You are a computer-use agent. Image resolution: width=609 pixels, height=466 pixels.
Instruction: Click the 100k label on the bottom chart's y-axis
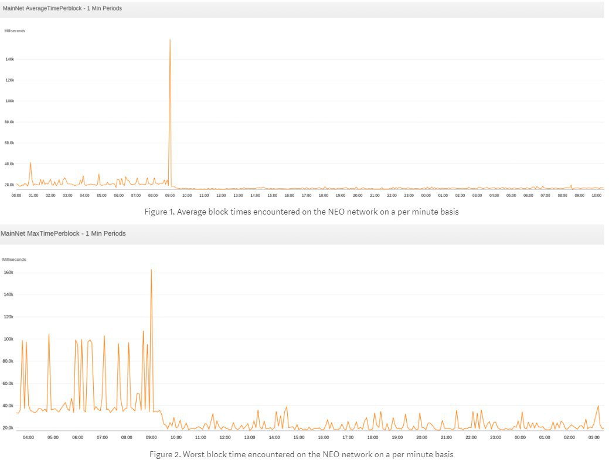point(8,339)
